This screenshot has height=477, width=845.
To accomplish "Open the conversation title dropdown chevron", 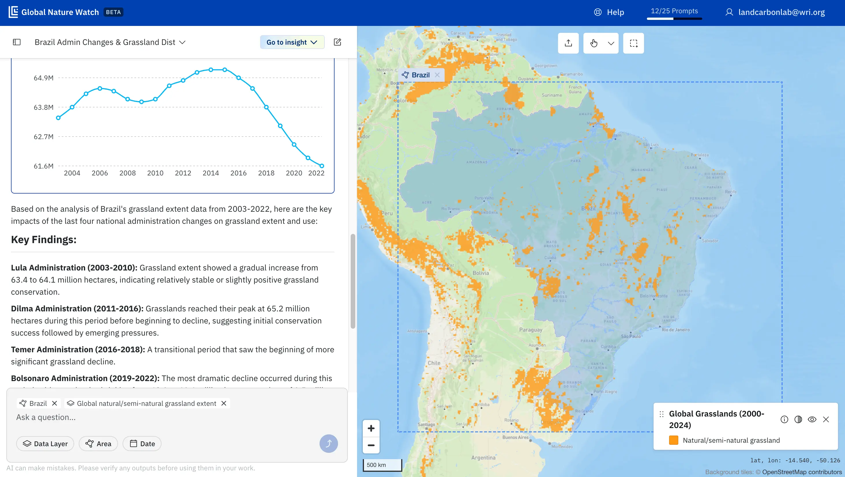I will coord(183,42).
